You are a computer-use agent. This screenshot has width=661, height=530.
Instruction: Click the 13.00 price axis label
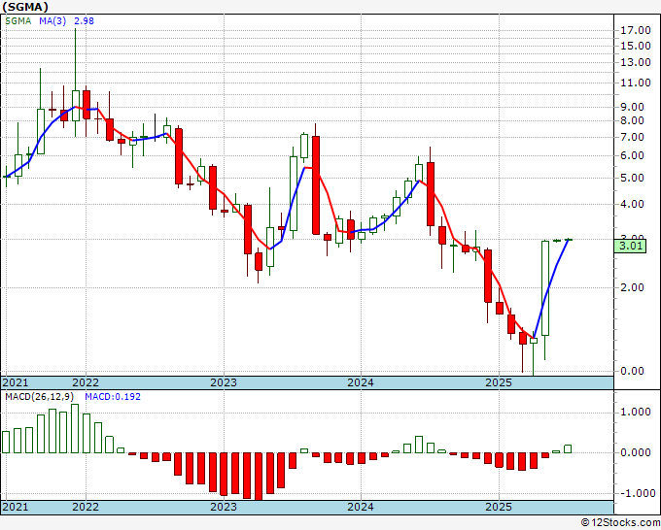(636, 62)
